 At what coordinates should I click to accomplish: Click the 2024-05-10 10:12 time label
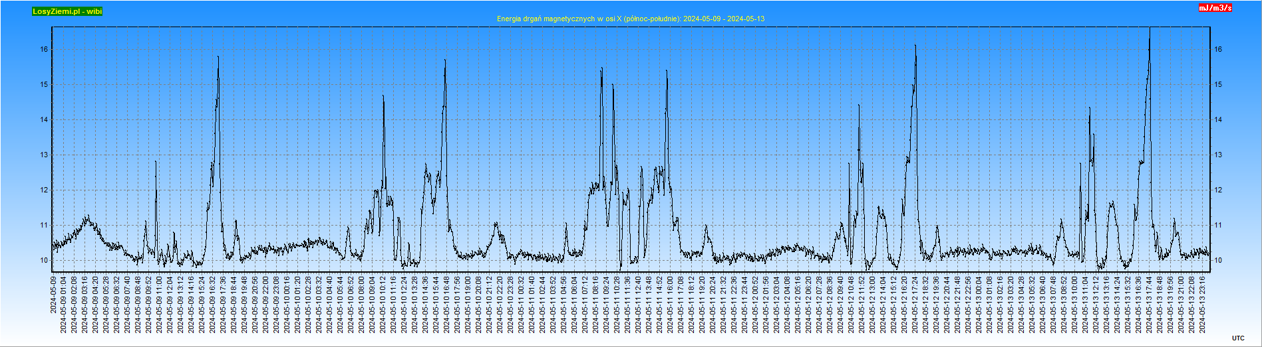point(383,305)
